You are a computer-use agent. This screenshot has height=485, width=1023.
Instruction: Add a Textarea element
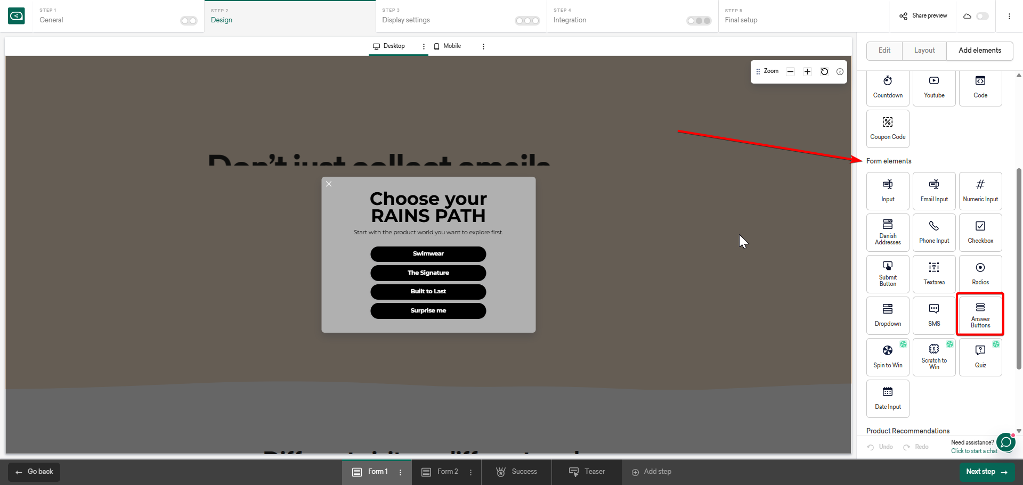934,274
